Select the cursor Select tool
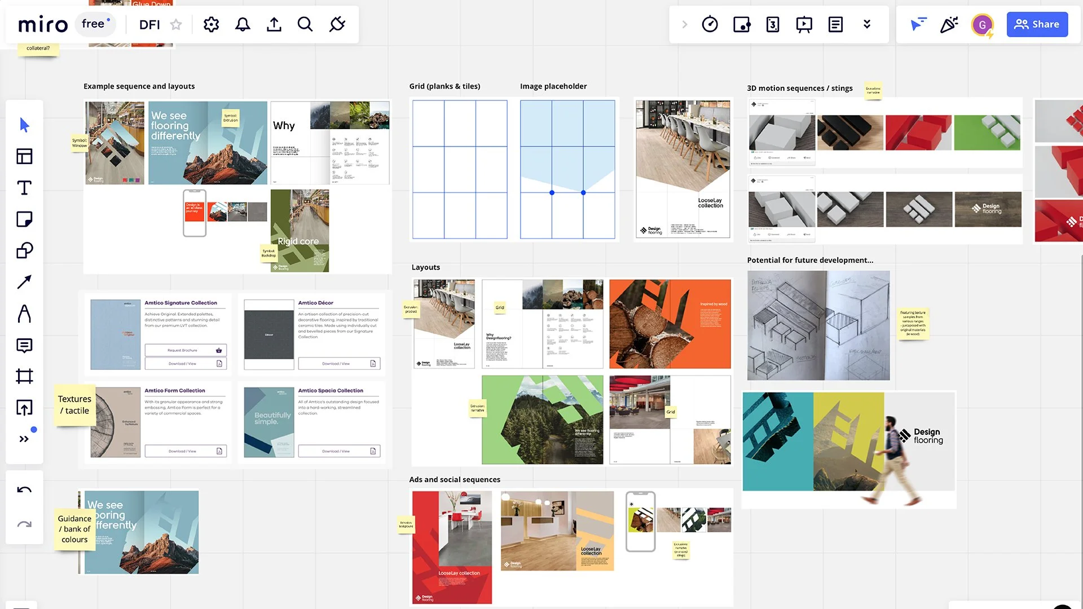The width and height of the screenshot is (1083, 609). point(24,125)
